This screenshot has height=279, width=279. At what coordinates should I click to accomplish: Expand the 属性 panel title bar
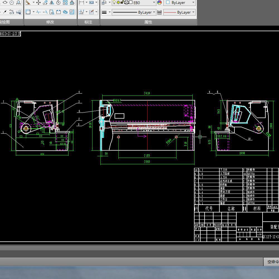coord(148,22)
